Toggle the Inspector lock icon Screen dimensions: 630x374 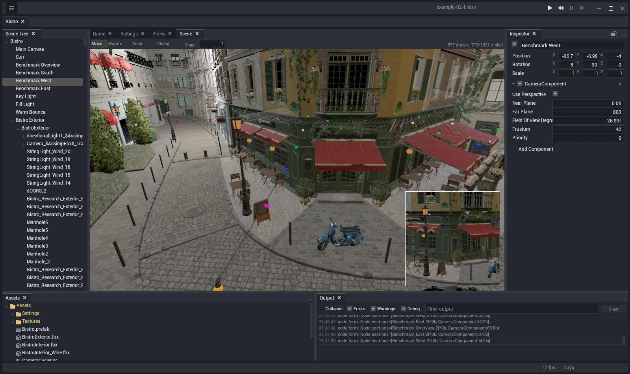tap(613, 34)
